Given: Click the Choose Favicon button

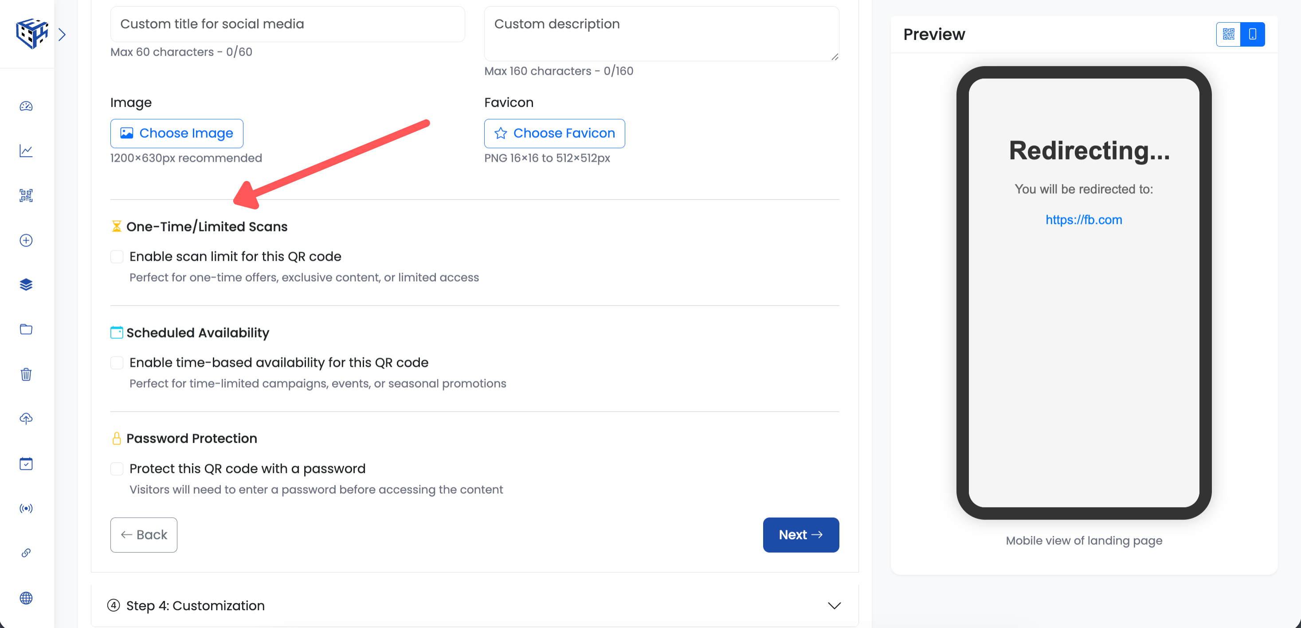Looking at the screenshot, I should point(554,133).
